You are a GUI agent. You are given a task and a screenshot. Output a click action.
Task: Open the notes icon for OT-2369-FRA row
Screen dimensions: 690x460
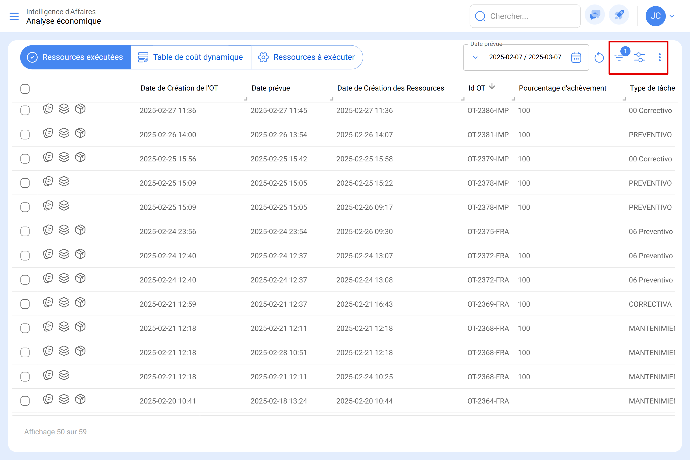pyautogui.click(x=48, y=302)
